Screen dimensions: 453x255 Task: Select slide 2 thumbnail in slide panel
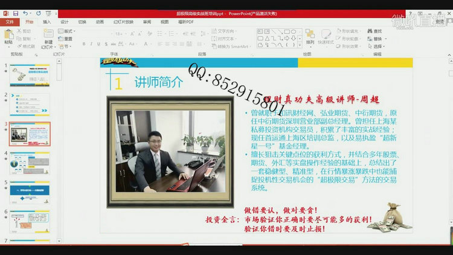(30, 104)
